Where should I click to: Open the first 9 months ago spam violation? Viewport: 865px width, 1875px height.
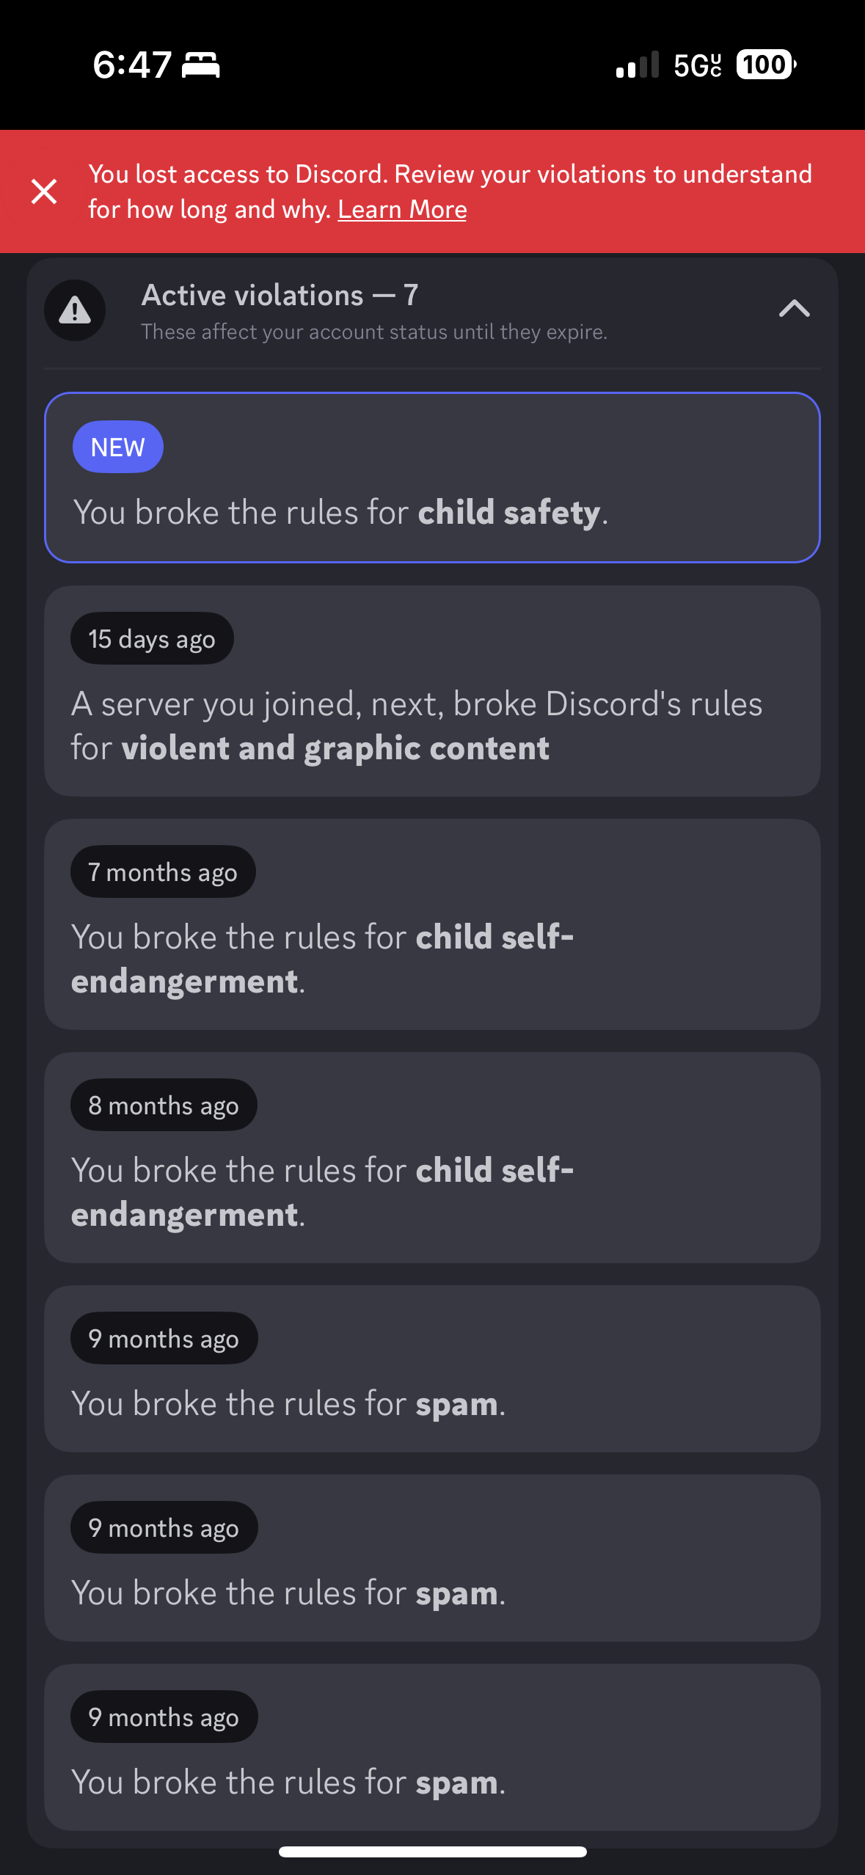pyautogui.click(x=432, y=1369)
